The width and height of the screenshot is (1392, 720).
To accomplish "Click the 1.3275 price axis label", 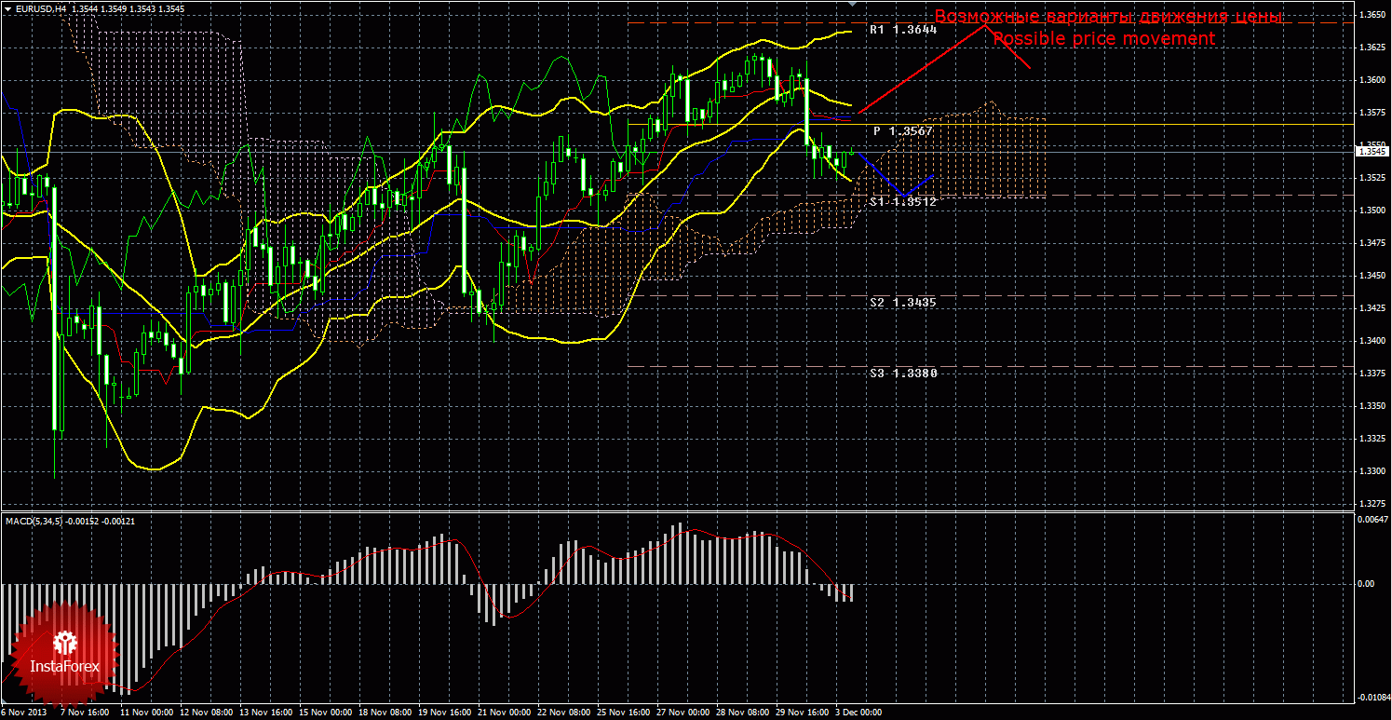I will click(1371, 504).
